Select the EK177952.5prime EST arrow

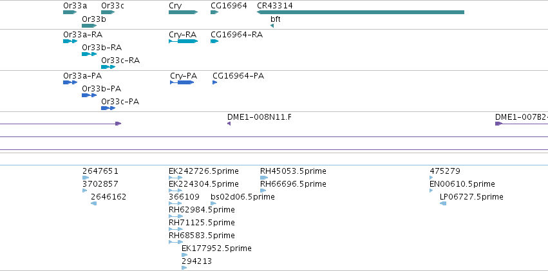point(185,255)
